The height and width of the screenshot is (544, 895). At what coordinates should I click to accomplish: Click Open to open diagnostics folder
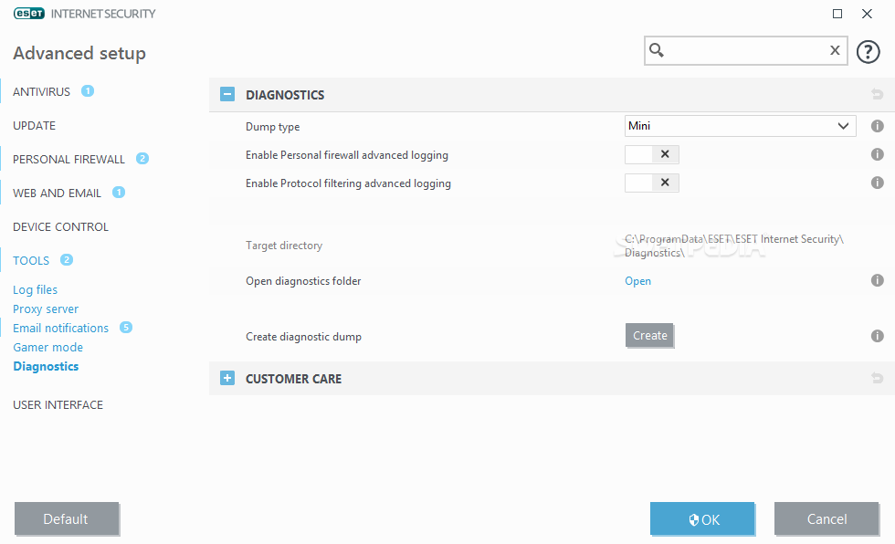click(637, 281)
